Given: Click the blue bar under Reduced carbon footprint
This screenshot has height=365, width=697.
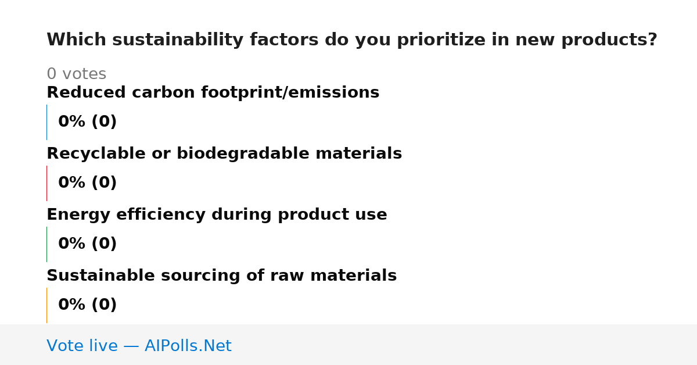Looking at the screenshot, I should [x=46, y=122].
